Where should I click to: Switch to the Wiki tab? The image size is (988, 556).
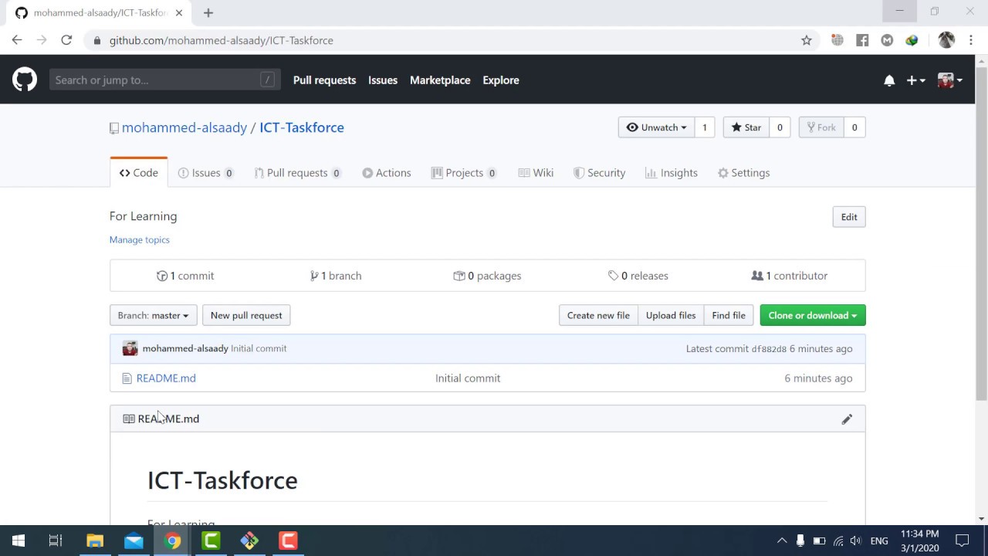click(536, 173)
